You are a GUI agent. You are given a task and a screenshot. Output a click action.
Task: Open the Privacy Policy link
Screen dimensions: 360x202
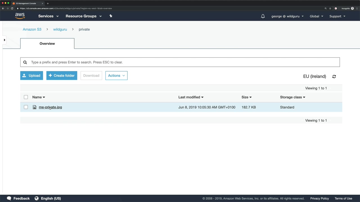click(319, 198)
